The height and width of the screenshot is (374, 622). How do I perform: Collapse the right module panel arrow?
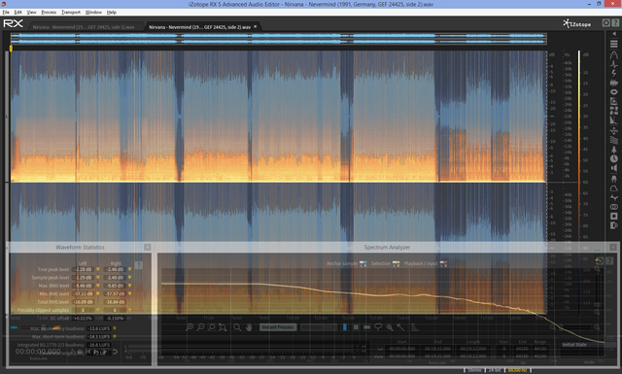pyautogui.click(x=614, y=34)
